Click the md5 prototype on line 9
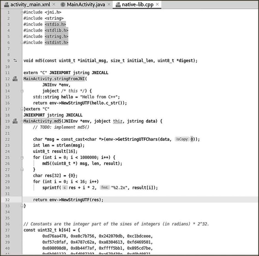 (x=110, y=61)
